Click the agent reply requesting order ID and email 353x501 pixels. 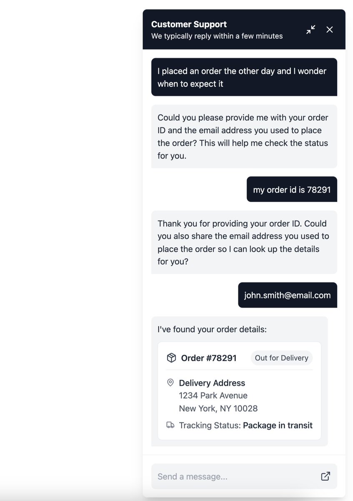[244, 137]
